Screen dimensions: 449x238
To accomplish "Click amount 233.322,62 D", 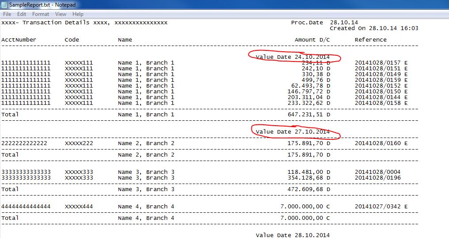I will 309,103.
